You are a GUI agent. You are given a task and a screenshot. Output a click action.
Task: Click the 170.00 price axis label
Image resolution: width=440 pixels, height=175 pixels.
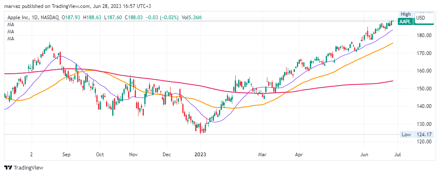point(424,53)
